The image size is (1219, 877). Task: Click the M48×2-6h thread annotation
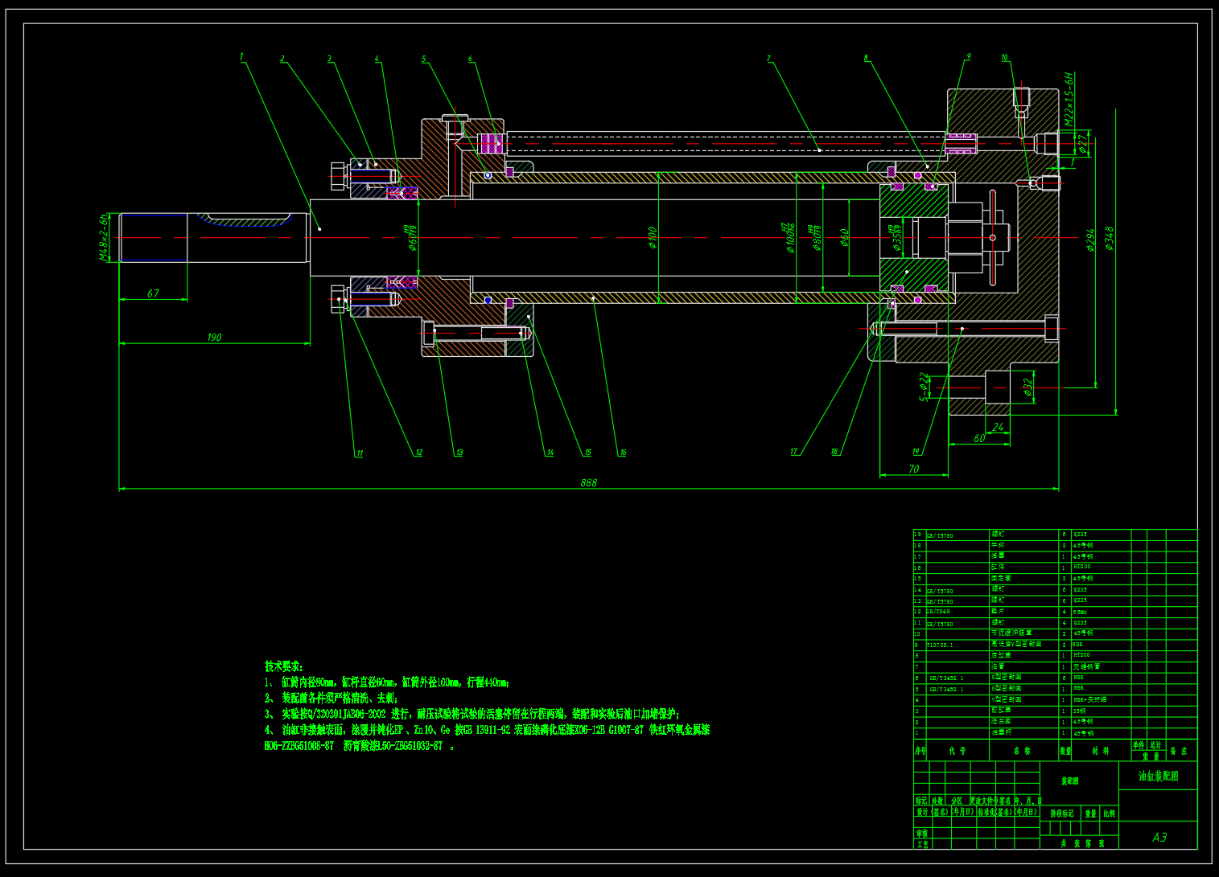click(x=104, y=237)
